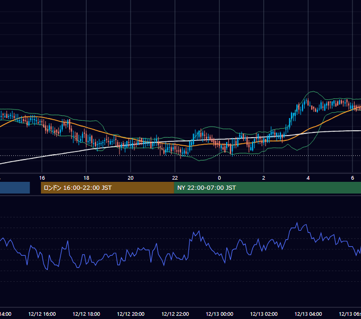Click the 22 hour label on price axis
Image resolution: width=361 pixels, height=319 pixels.
(175, 178)
